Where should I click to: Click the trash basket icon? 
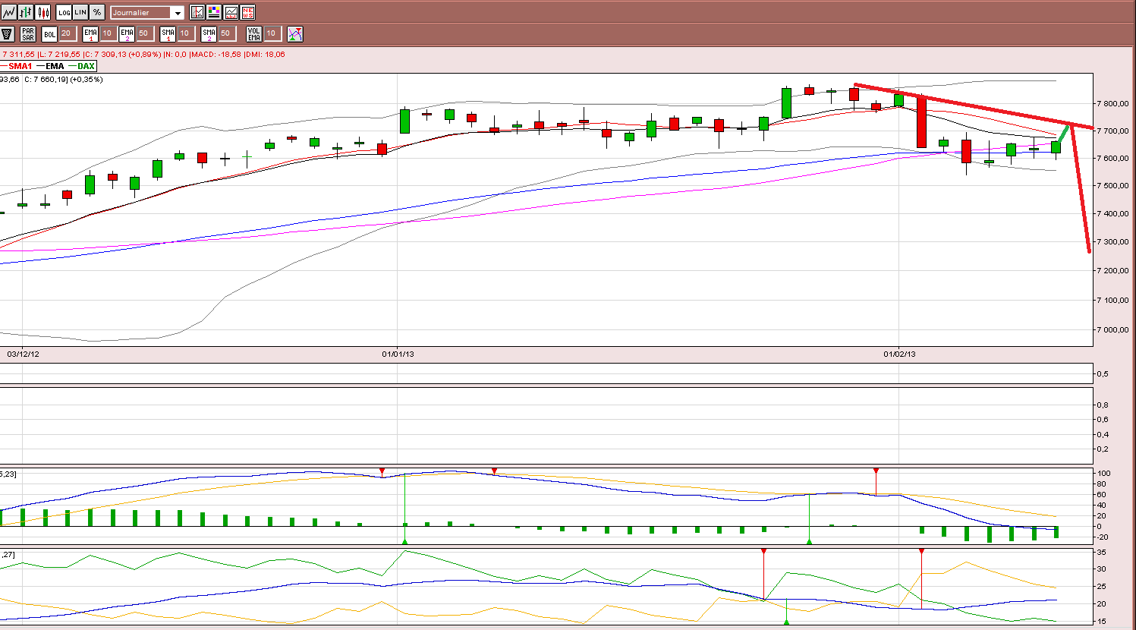7,33
